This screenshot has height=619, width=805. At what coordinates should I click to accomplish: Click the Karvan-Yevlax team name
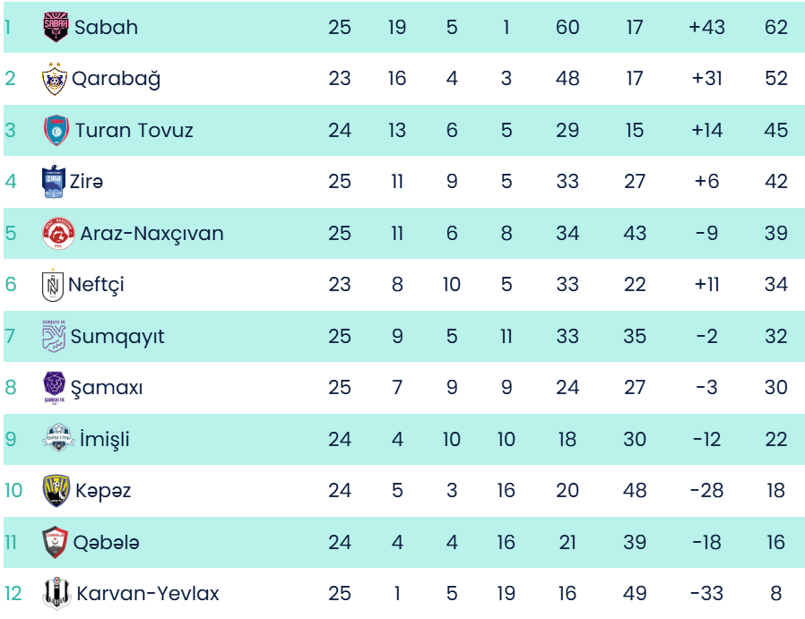tap(148, 594)
